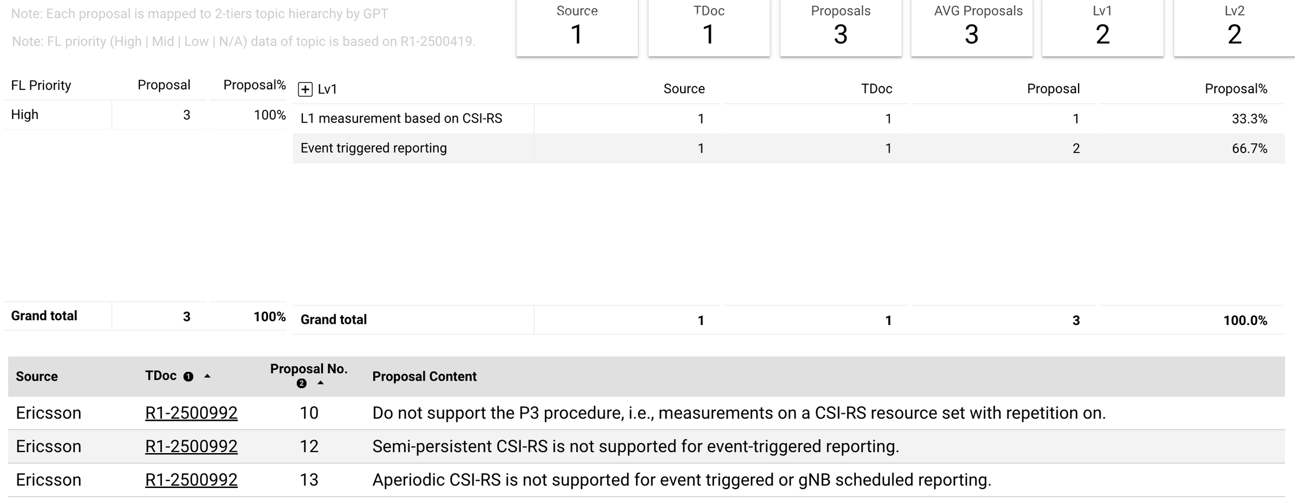Select L1 measurement based on CSI-RS row
This screenshot has height=499, width=1295.
[401, 119]
